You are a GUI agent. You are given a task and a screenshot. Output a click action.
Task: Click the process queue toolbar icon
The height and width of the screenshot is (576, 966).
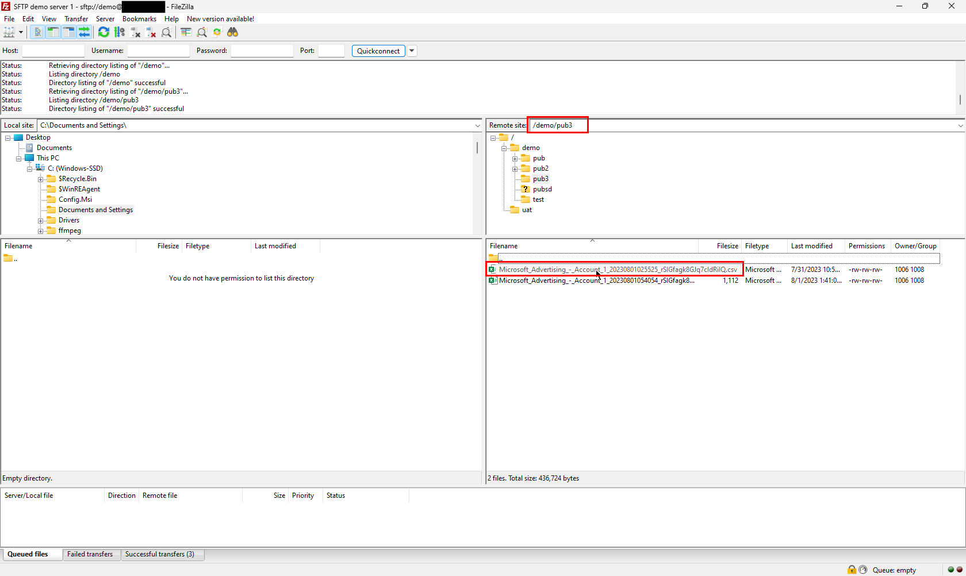(120, 32)
